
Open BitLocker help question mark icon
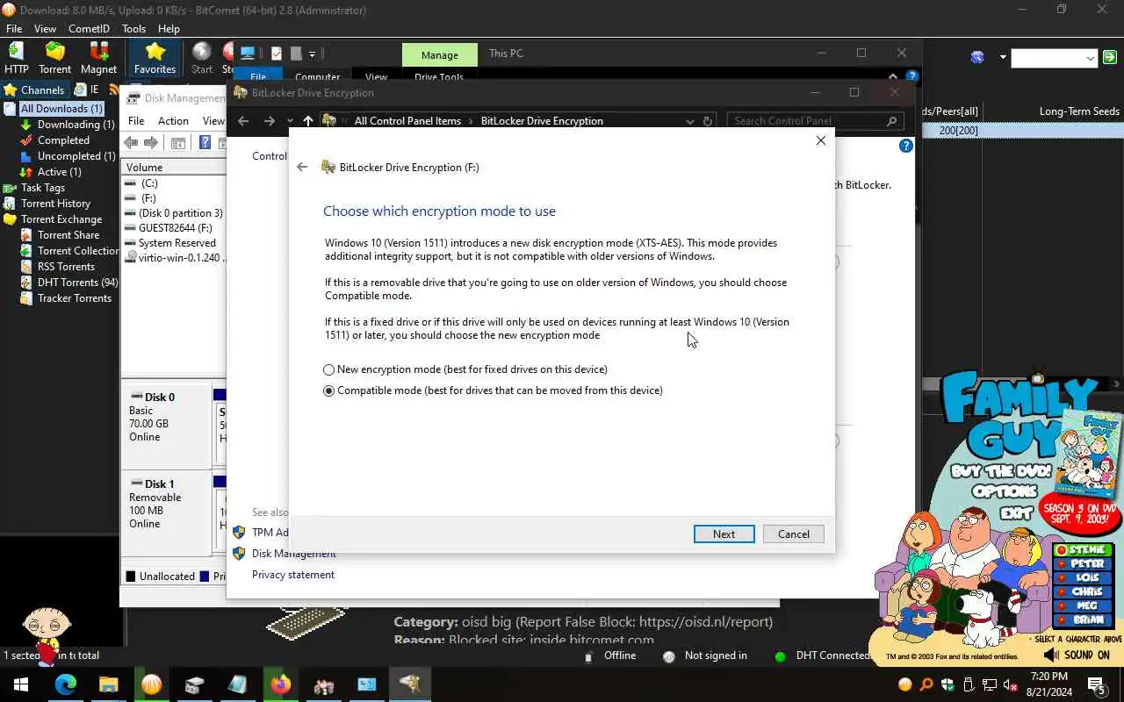coord(906,146)
